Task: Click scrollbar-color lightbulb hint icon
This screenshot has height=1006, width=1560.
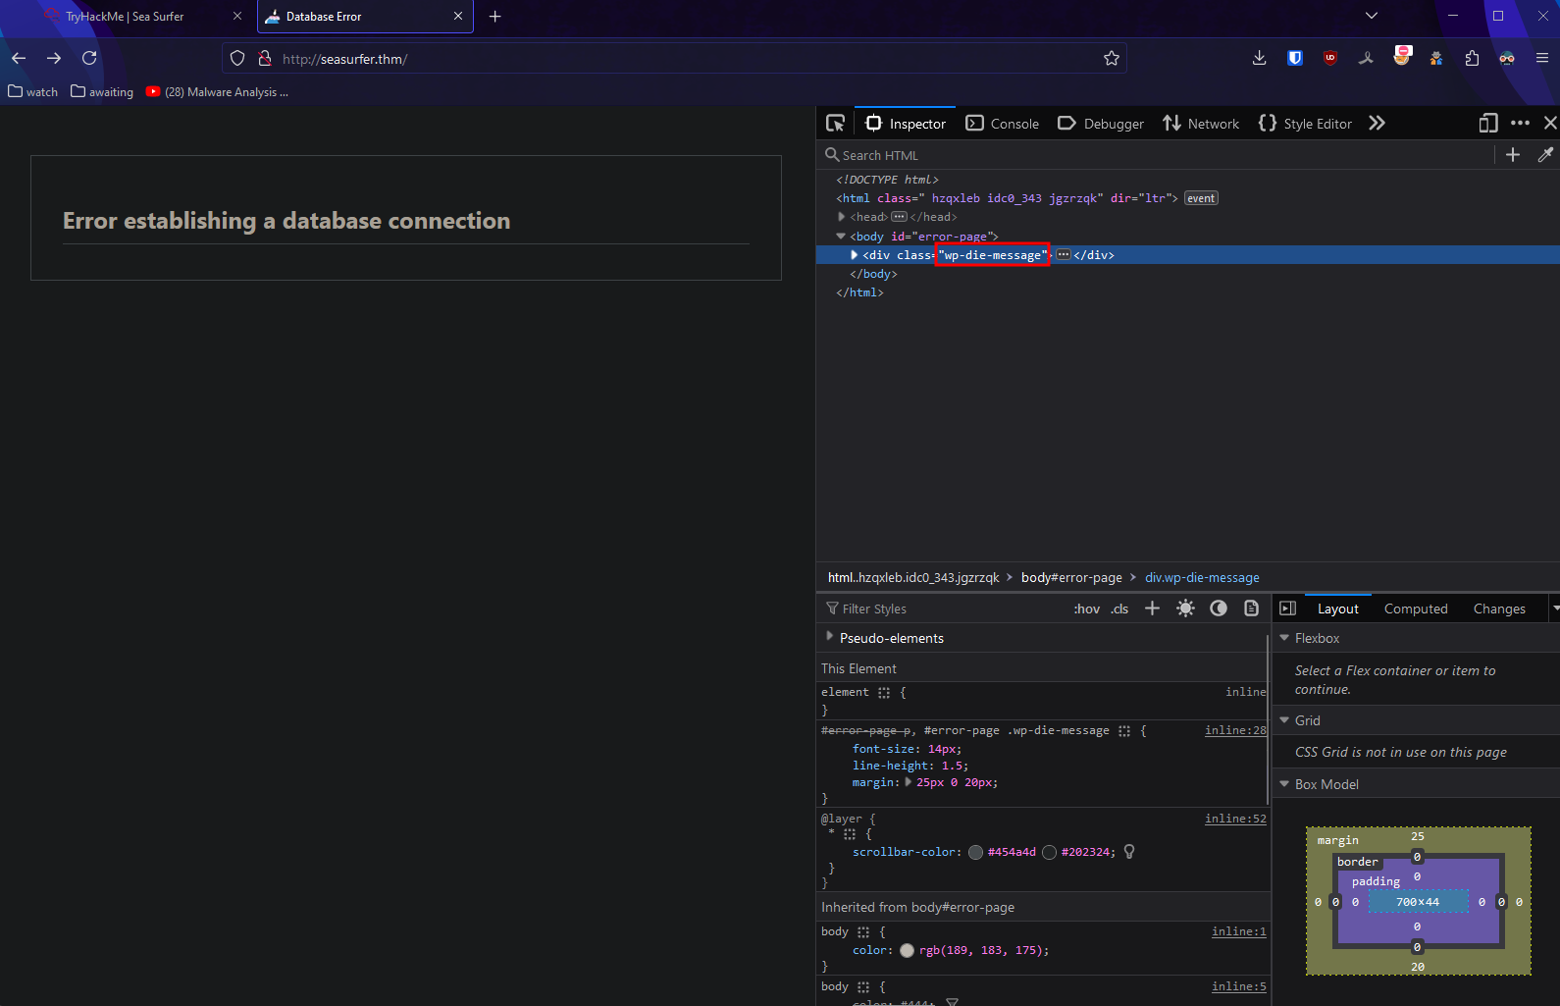Action: coord(1129,852)
